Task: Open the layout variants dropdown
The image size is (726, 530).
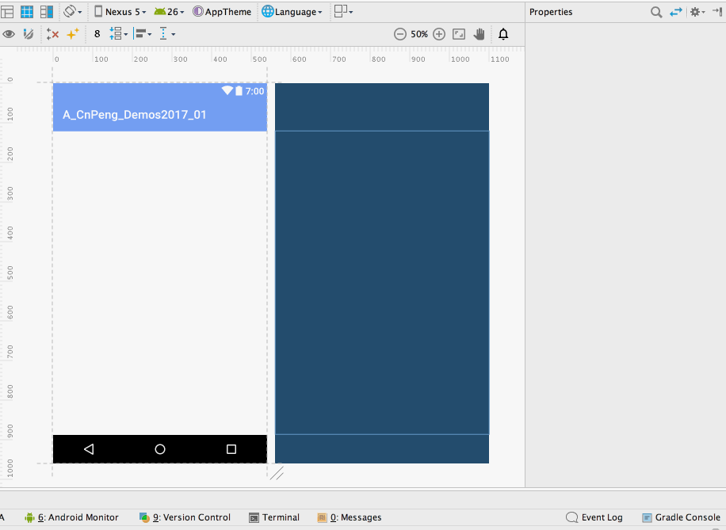Action: coord(343,12)
